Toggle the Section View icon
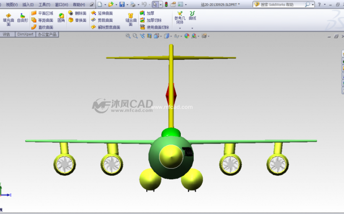 149,36
